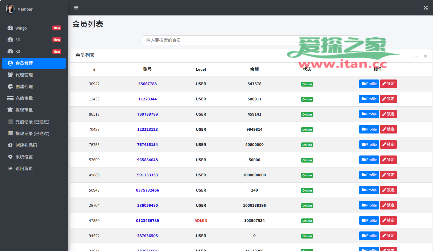The height and width of the screenshot is (251, 433).
Task: Open the Wingo game menu
Action: tap(21, 28)
